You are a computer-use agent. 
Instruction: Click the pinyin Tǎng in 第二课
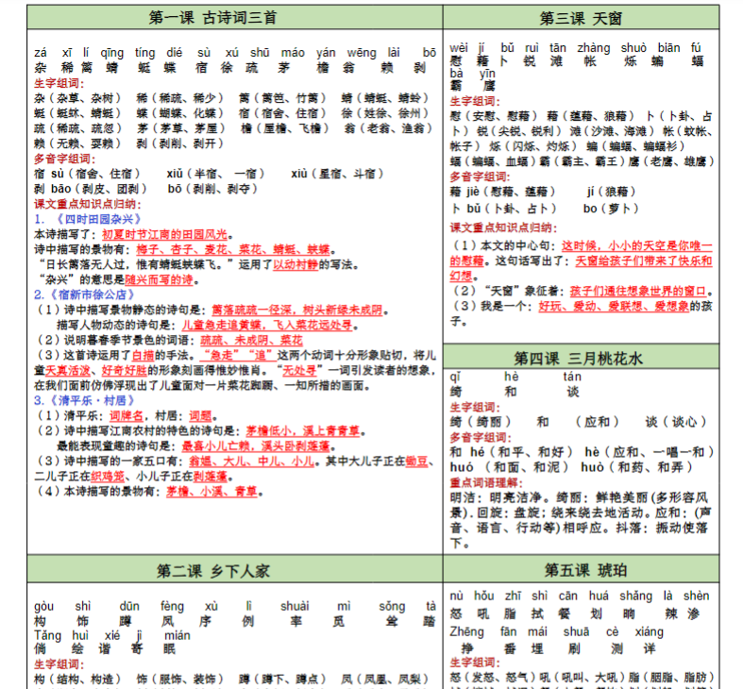coord(47,635)
